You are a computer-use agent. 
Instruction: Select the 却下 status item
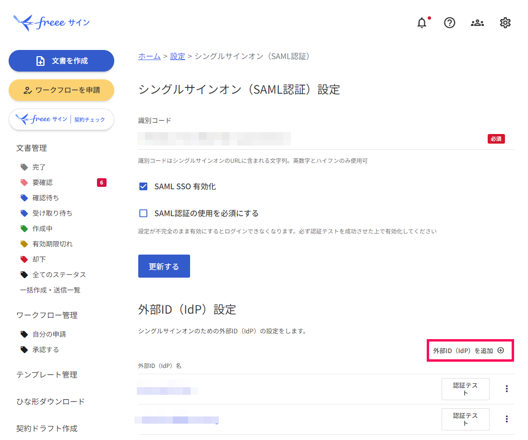click(33, 259)
